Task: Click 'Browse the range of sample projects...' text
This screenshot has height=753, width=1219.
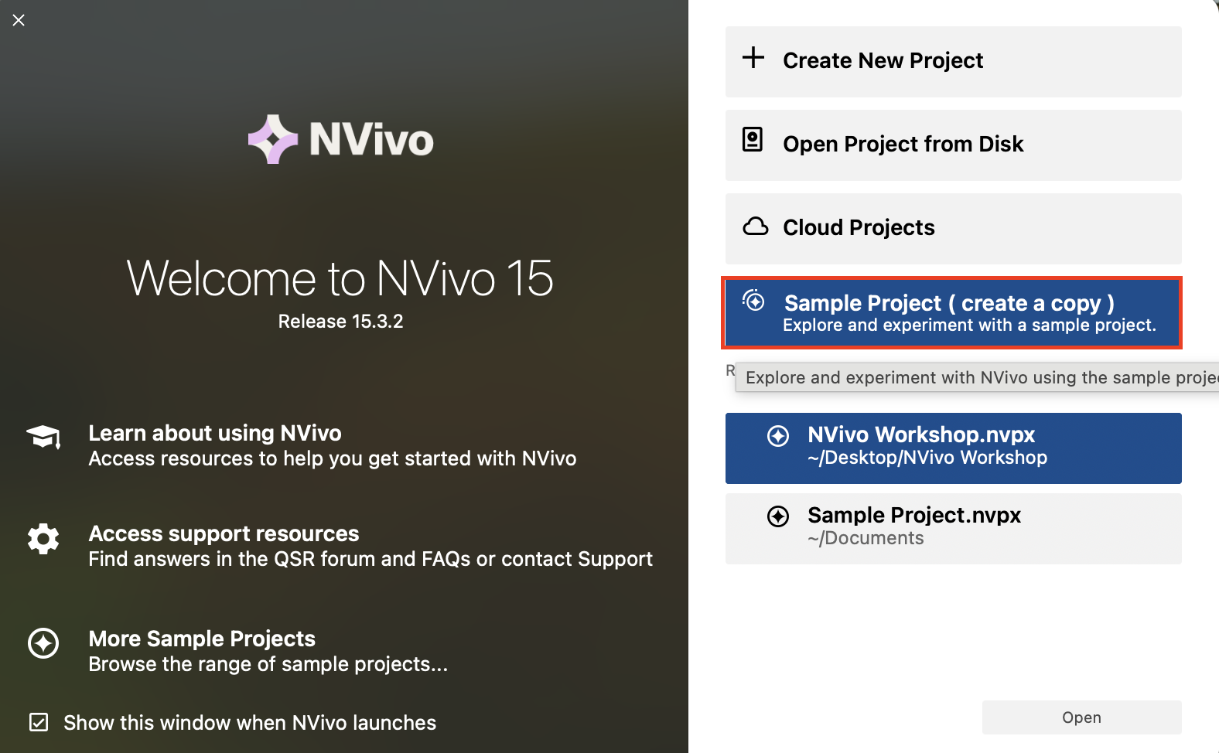Action: tap(268, 664)
